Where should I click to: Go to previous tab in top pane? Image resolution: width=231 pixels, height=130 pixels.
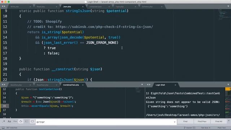(x=3, y=6)
